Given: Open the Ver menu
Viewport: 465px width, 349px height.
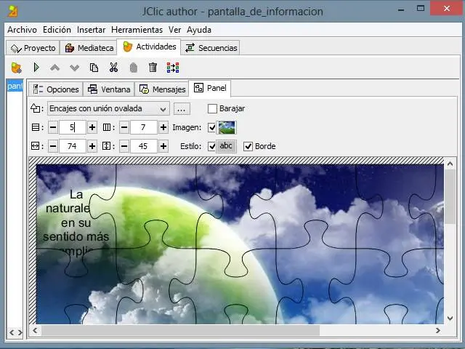Looking at the screenshot, I should click(x=174, y=30).
